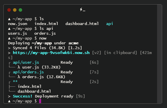
Task: Click 'Ready' status beside api/user.js
Action: click(x=67, y=62)
